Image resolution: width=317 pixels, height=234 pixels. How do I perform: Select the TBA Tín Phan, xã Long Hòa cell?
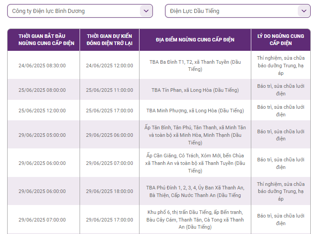tap(195, 90)
